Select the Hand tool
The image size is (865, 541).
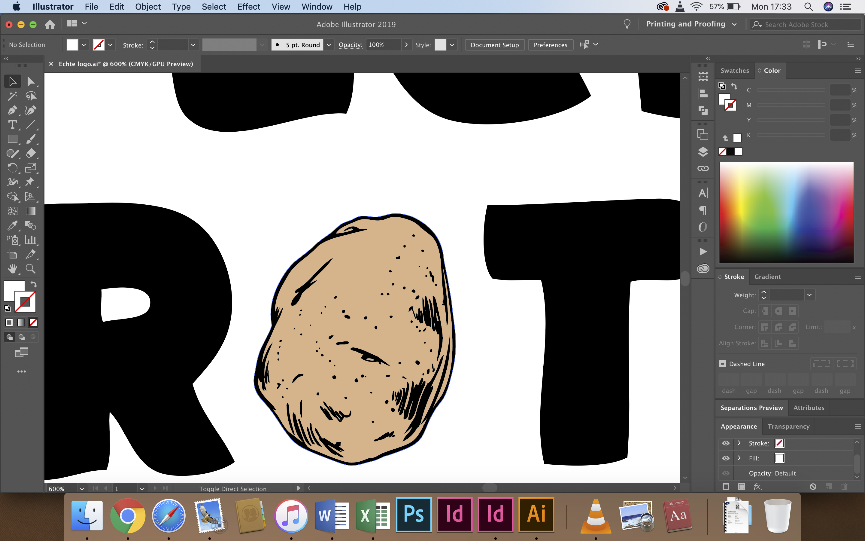click(12, 269)
